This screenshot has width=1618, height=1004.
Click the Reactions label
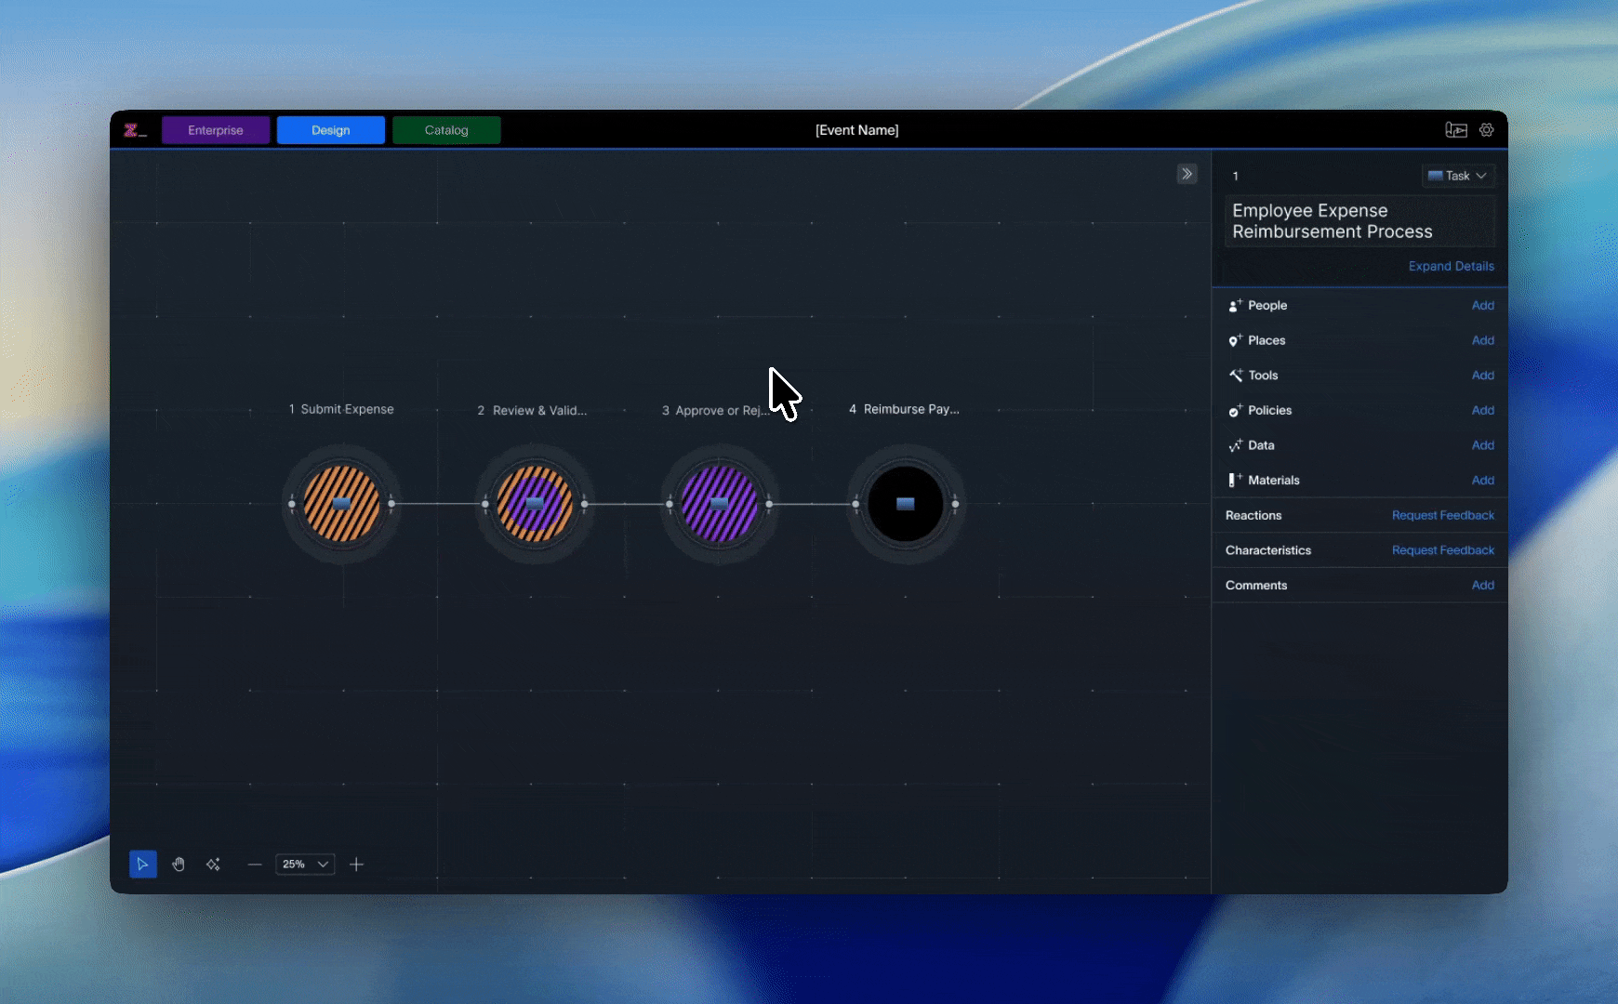click(x=1253, y=515)
